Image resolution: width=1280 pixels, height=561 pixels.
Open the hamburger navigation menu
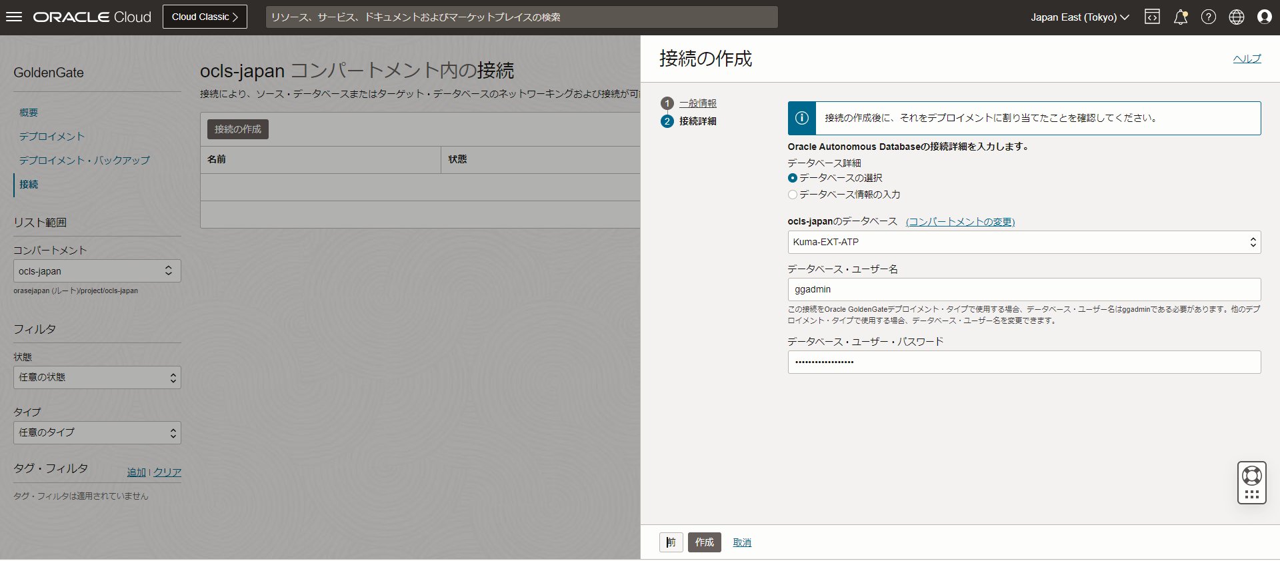(14, 17)
